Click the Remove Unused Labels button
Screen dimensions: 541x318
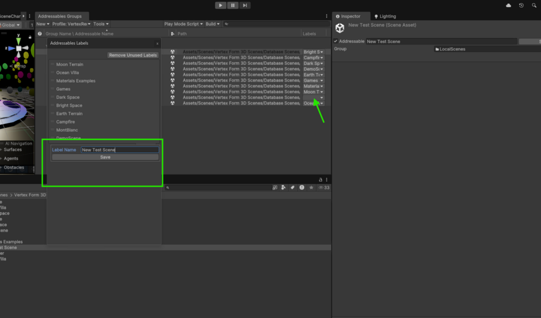point(133,55)
